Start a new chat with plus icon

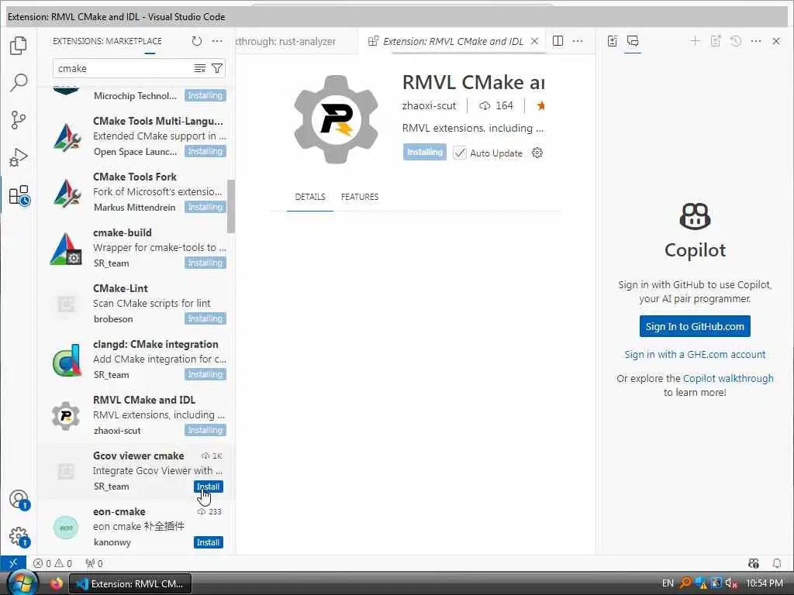click(696, 41)
